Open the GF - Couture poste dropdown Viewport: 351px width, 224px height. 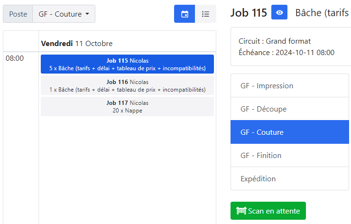coord(64,14)
